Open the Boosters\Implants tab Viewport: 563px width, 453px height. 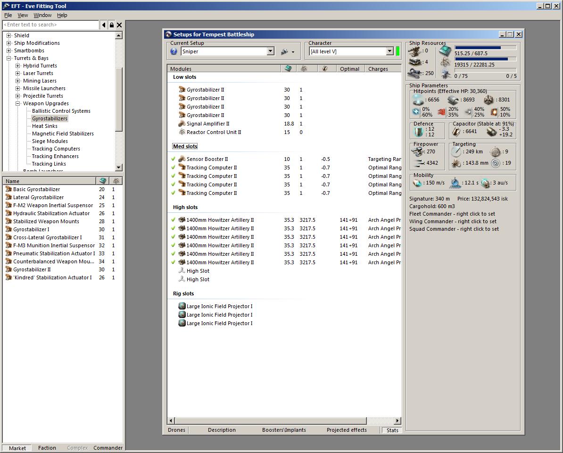tap(284, 430)
